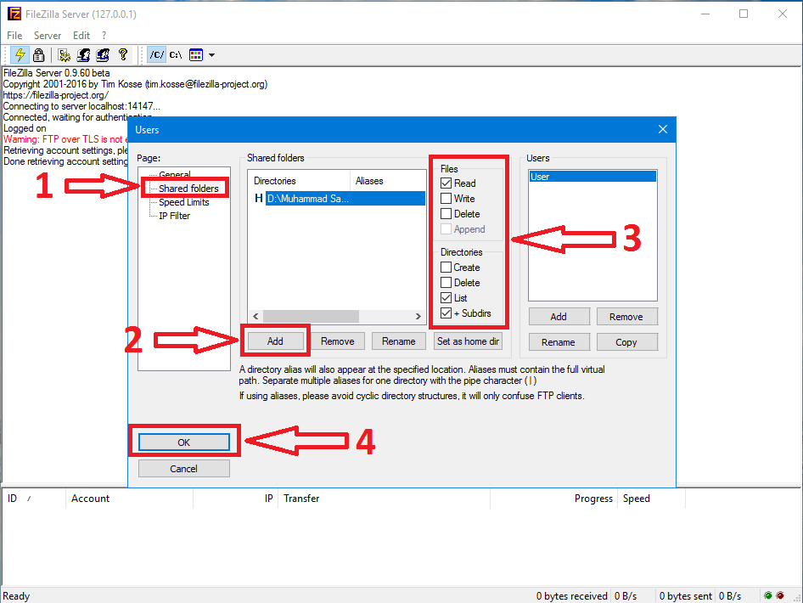Click the Set as home dir button
Image resolution: width=803 pixels, height=603 pixels.
[468, 341]
